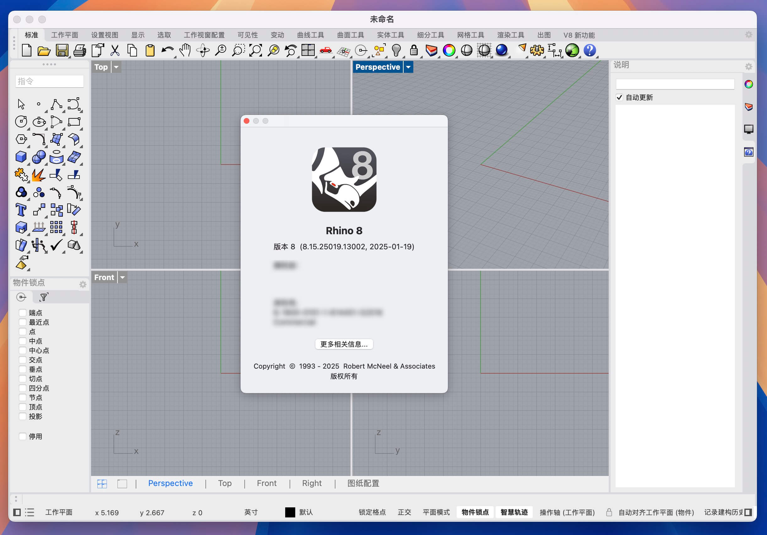Toggle 锁定格点 in status bar
This screenshot has width=767, height=535.
pyautogui.click(x=372, y=512)
